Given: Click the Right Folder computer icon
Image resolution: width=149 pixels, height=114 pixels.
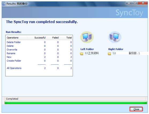Looking at the screenshot, I should tap(115, 37).
